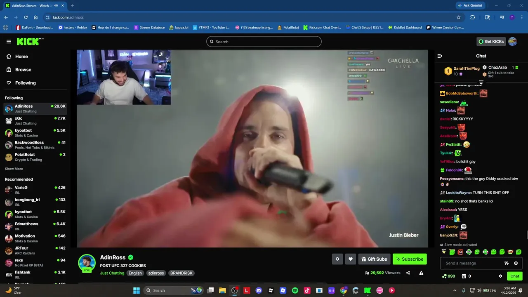
Task: Open Discord from the taskbar
Action: tap(259, 290)
